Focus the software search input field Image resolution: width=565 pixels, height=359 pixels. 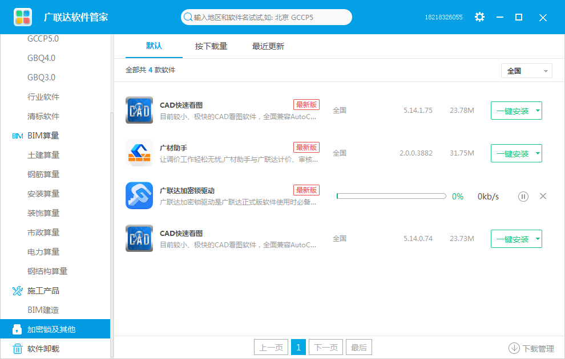click(267, 17)
